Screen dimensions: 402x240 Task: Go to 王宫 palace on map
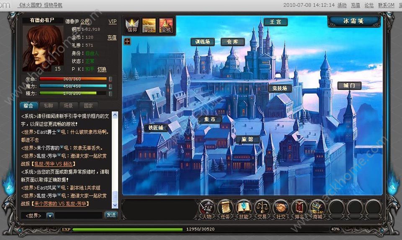[276, 22]
